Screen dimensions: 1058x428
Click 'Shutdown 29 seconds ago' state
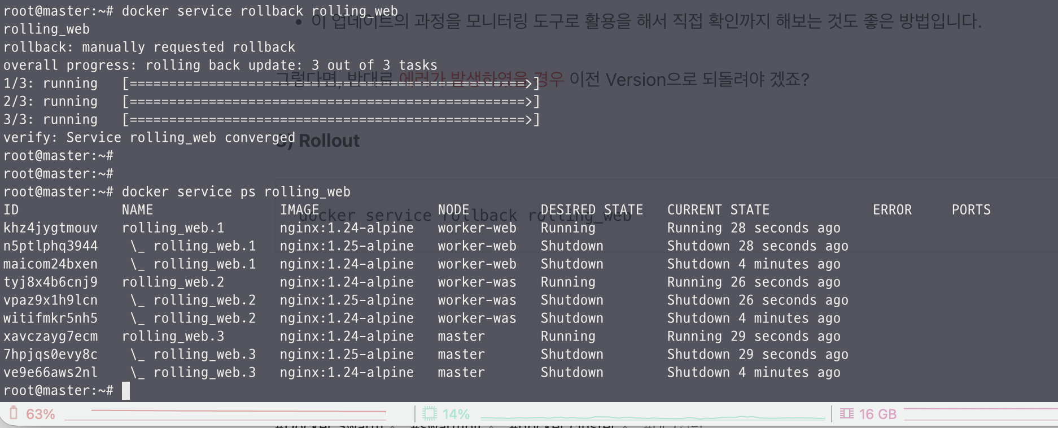[758, 355]
